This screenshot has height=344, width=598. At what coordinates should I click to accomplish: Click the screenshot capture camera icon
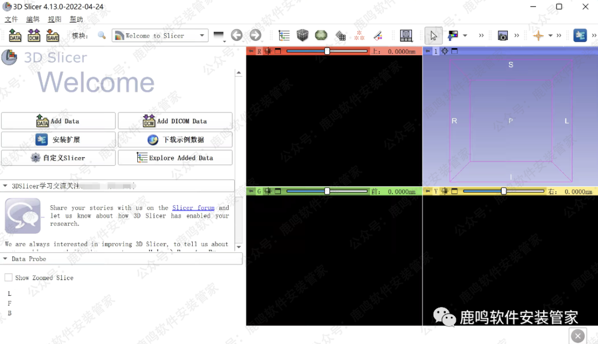(x=503, y=35)
